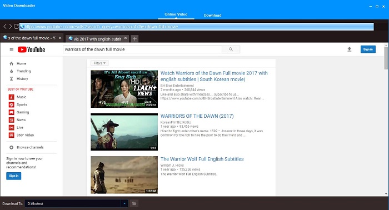389x210 pixels.
Task: Close the 's of the dawn full movie' tab
Action: [x=60, y=38]
